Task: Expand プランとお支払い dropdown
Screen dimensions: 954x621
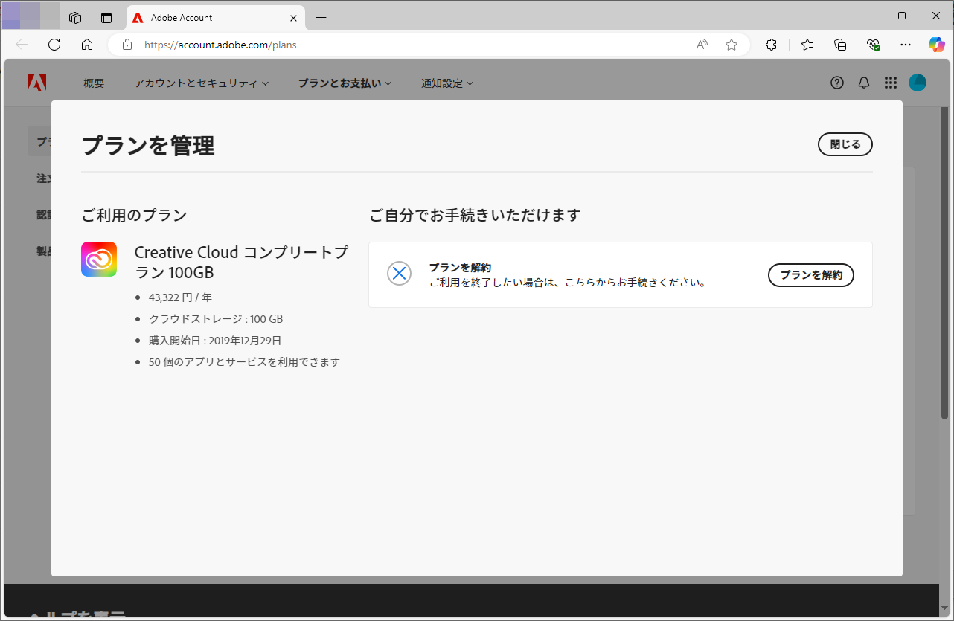Action: pyautogui.click(x=345, y=83)
